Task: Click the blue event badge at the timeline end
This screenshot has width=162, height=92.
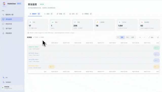Action: (156, 60)
